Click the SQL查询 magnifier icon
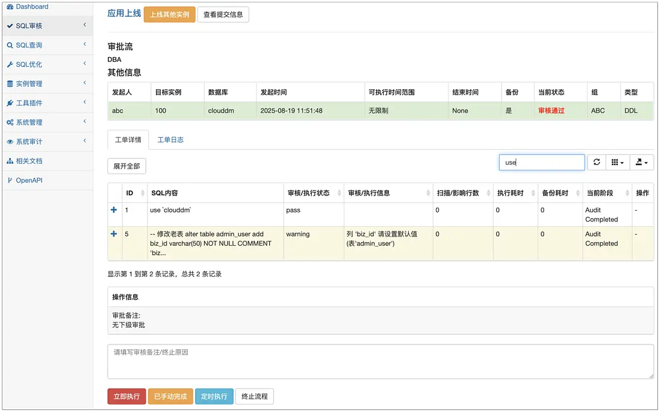This screenshot has width=661, height=413. pyautogui.click(x=10, y=45)
